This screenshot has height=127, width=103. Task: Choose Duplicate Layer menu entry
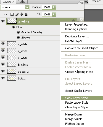click(x=77, y=36)
